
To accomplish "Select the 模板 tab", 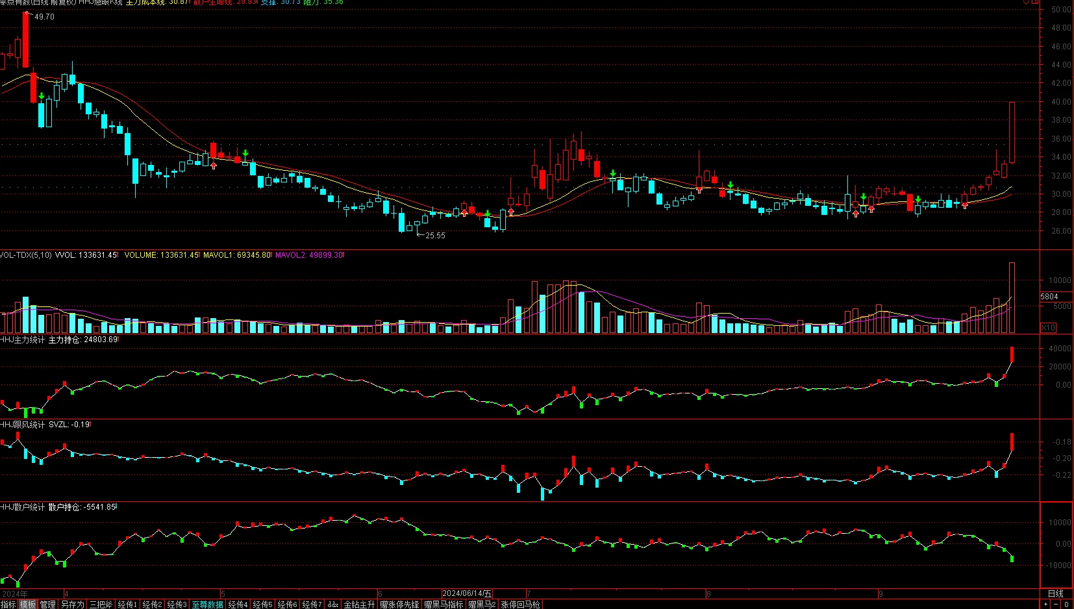I will tap(28, 604).
